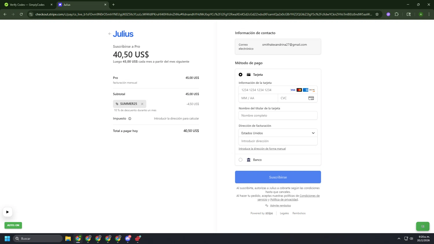Open a new browser tab
Image resolution: width=434 pixels, height=244 pixels.
click(113, 5)
